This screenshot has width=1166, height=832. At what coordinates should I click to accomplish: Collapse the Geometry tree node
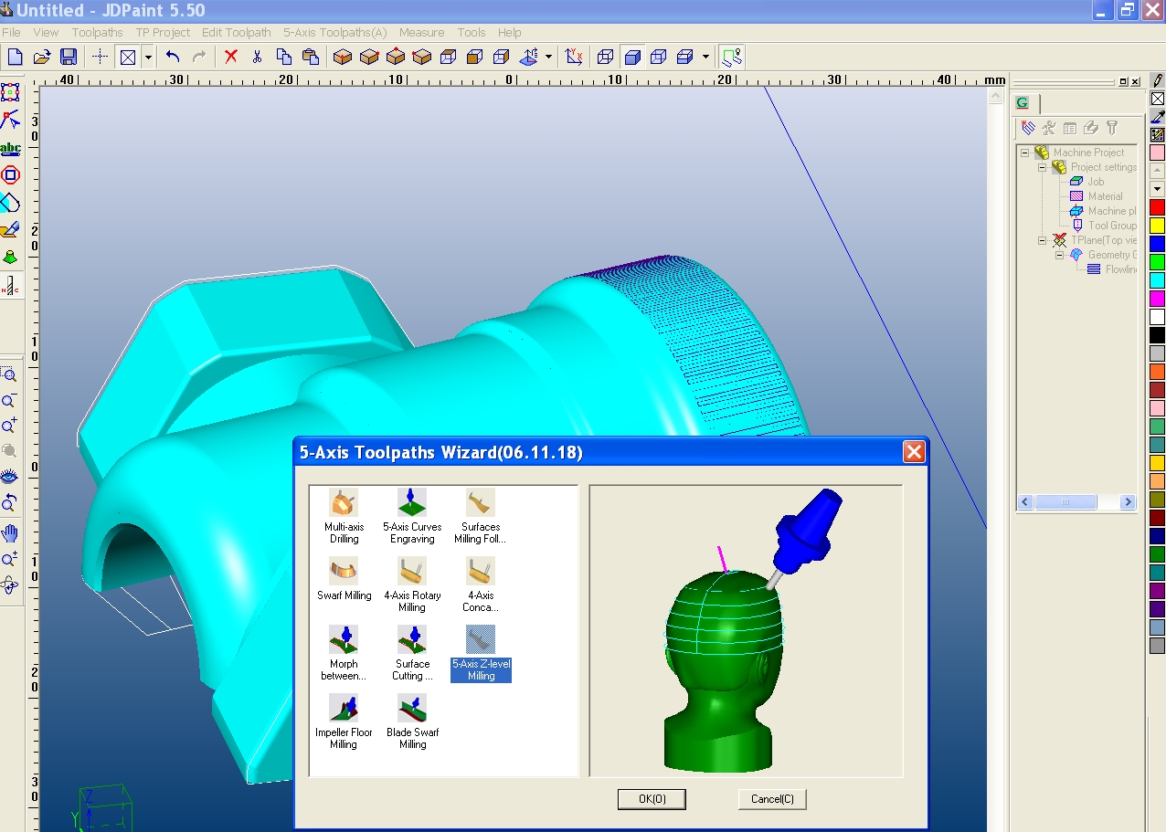[x=1059, y=255]
